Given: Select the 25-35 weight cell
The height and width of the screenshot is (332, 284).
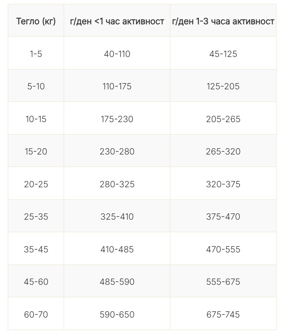Looking at the screenshot, I should [x=36, y=217].
